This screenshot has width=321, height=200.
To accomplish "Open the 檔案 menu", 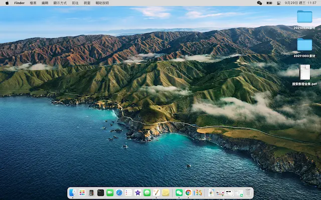I will [33, 3].
